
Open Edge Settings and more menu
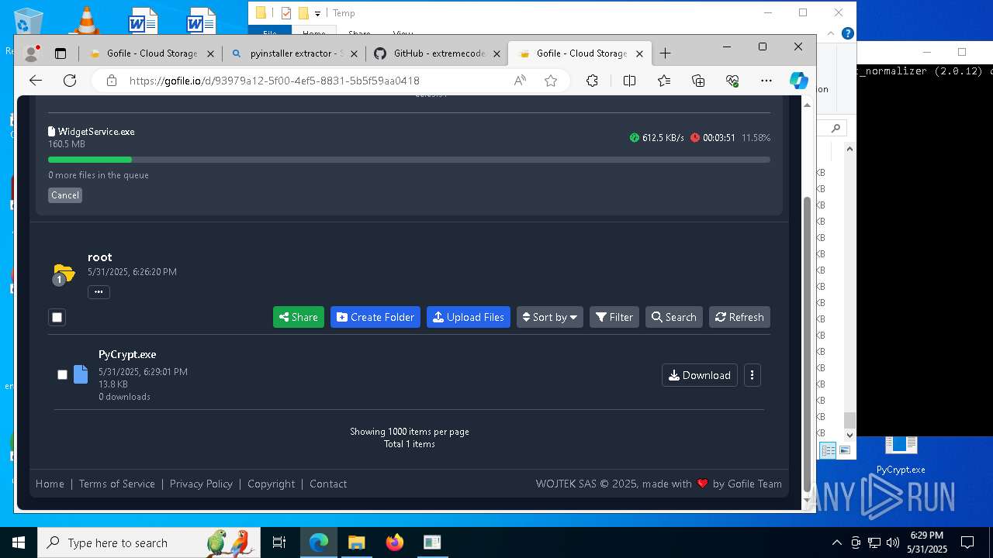(766, 81)
